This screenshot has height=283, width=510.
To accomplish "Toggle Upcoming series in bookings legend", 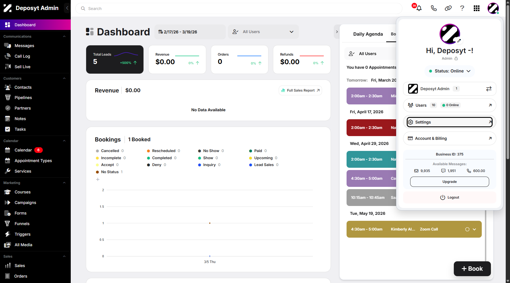I will (263, 158).
